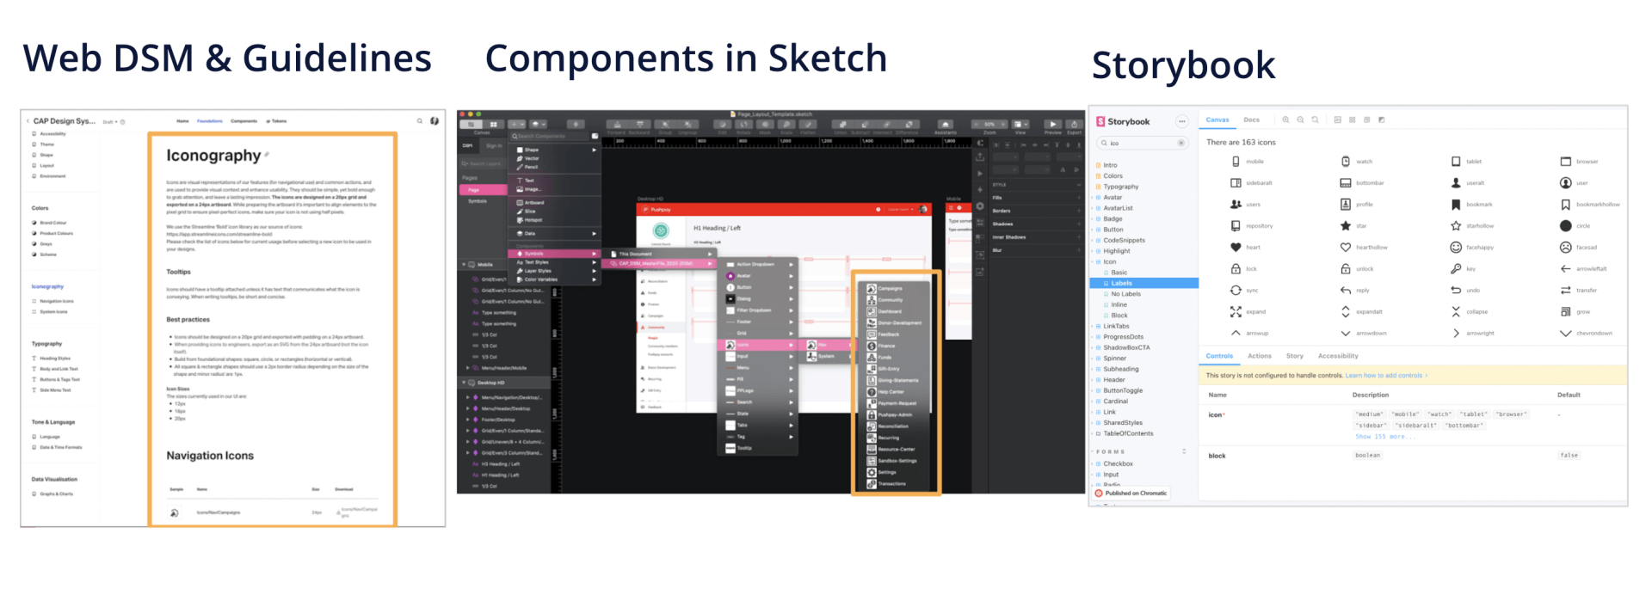Click the key icon in Storybook
This screenshot has width=1652, height=601.
pyautogui.click(x=1456, y=269)
